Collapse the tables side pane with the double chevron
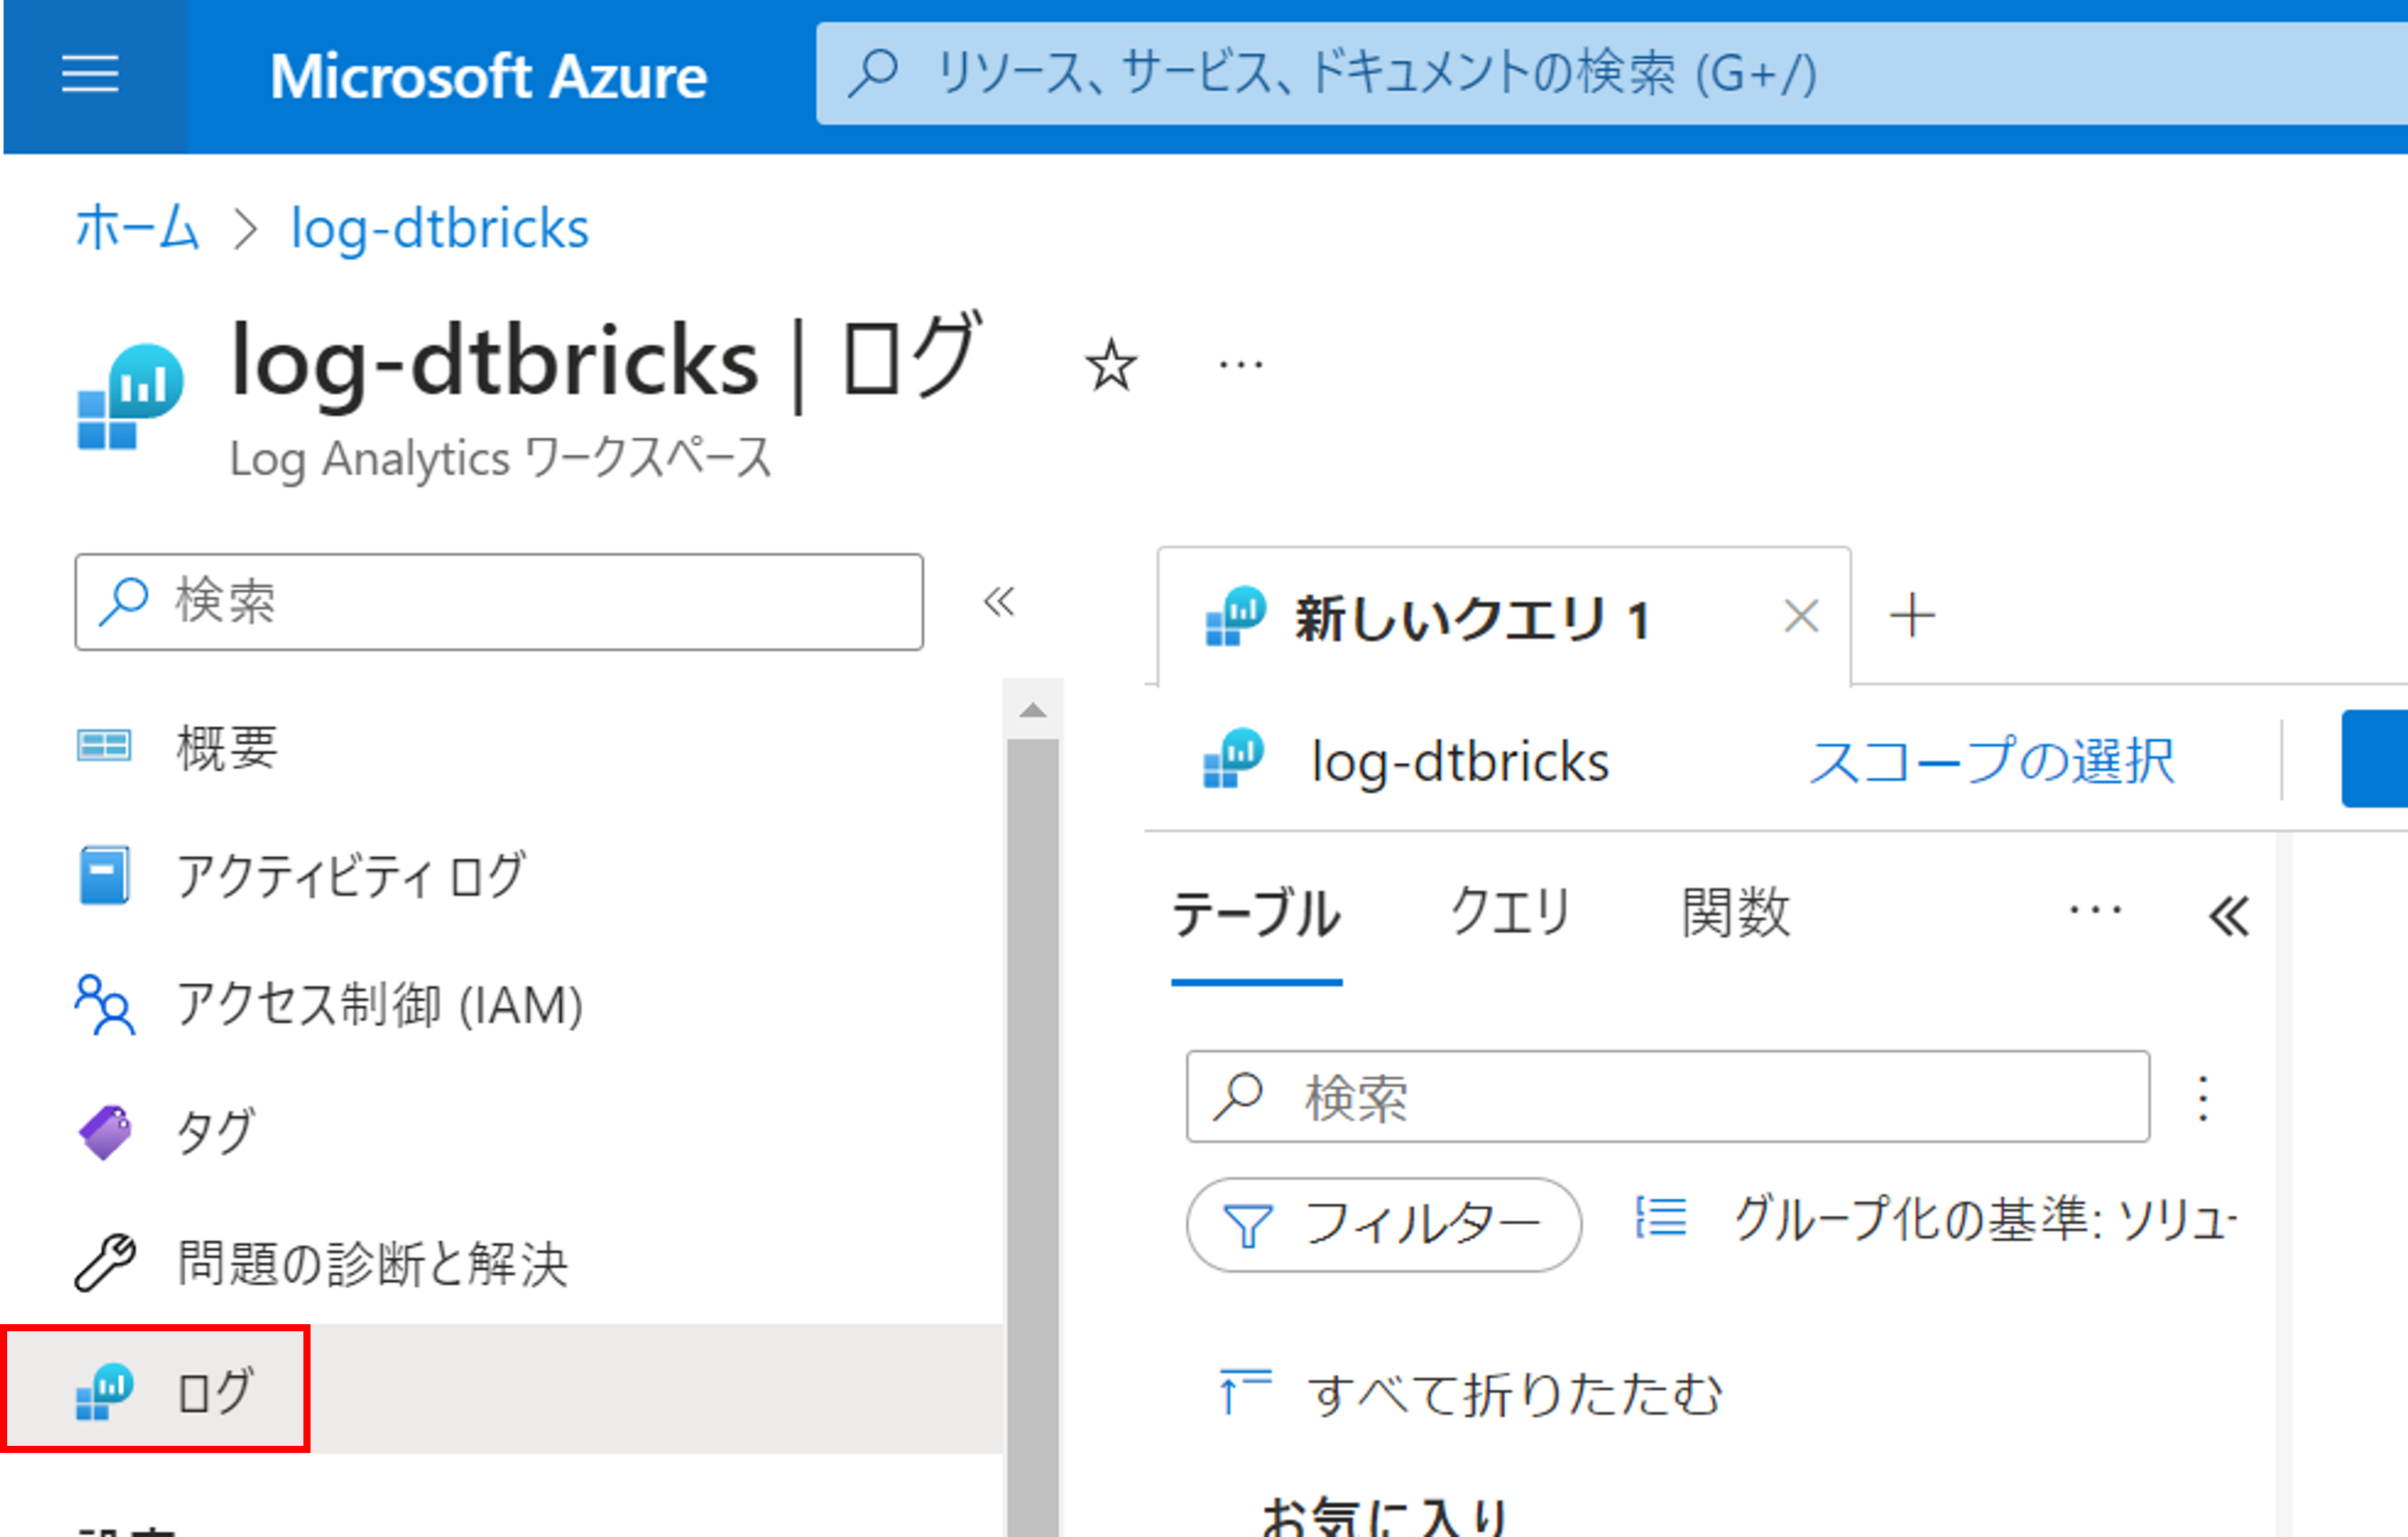The width and height of the screenshot is (2408, 1537). (2229, 916)
